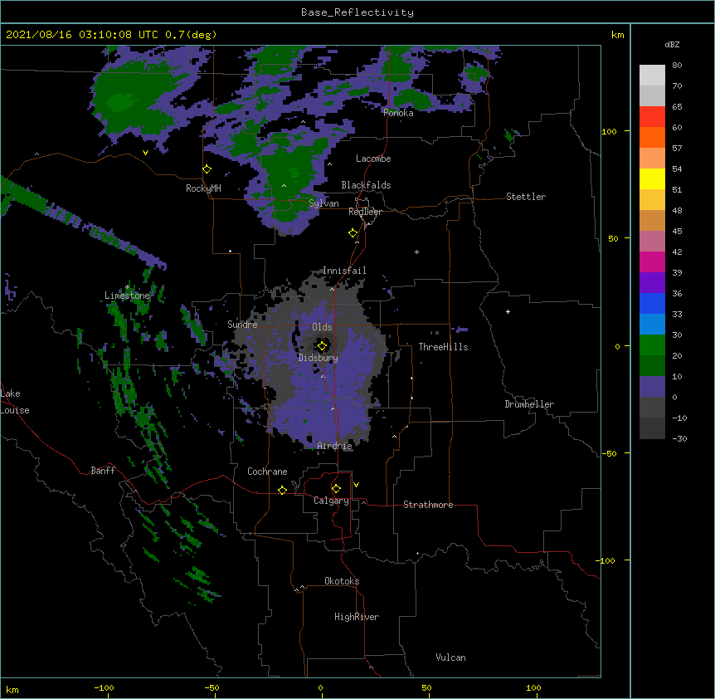The height and width of the screenshot is (699, 715).
Task: Pick the magenta 42-39 dBZ legend swatch
Action: tap(652, 262)
